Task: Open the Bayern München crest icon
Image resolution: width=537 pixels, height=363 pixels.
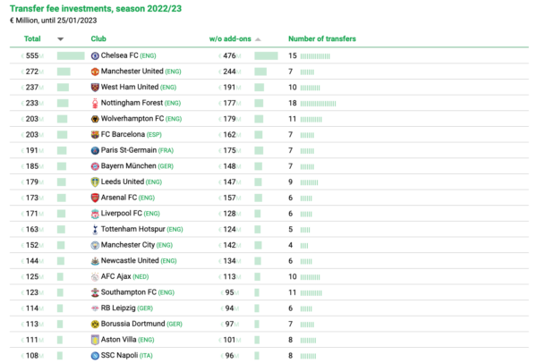Action: coord(95,166)
